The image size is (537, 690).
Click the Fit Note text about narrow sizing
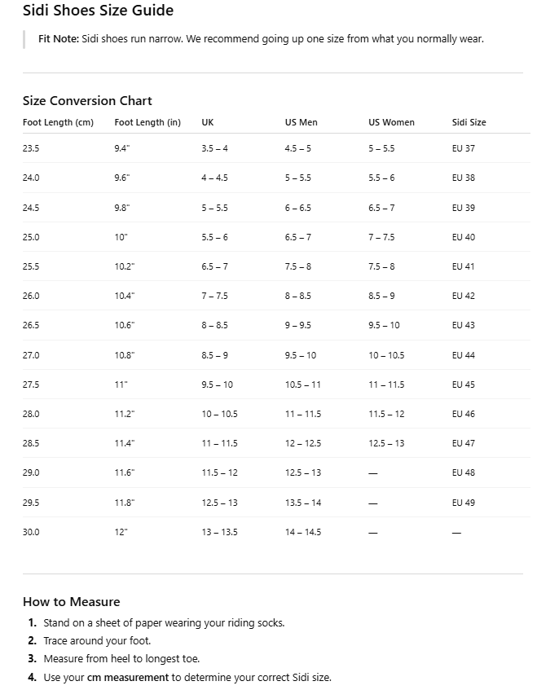[x=261, y=39]
